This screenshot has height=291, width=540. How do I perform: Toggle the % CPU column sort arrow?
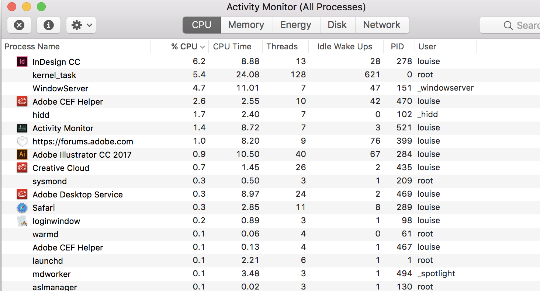click(x=202, y=47)
